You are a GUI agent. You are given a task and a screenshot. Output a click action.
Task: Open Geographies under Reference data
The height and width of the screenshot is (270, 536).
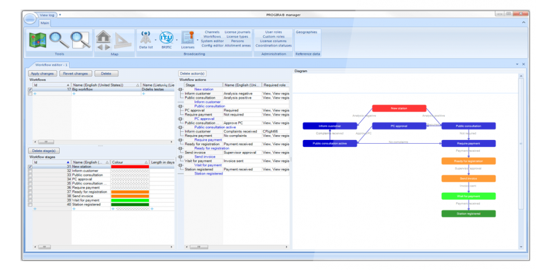point(306,32)
